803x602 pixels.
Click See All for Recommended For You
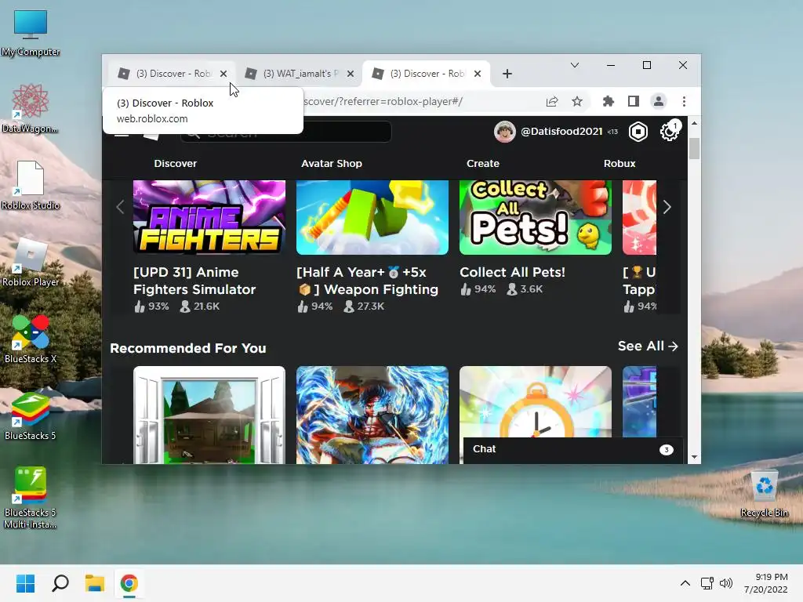tap(648, 346)
